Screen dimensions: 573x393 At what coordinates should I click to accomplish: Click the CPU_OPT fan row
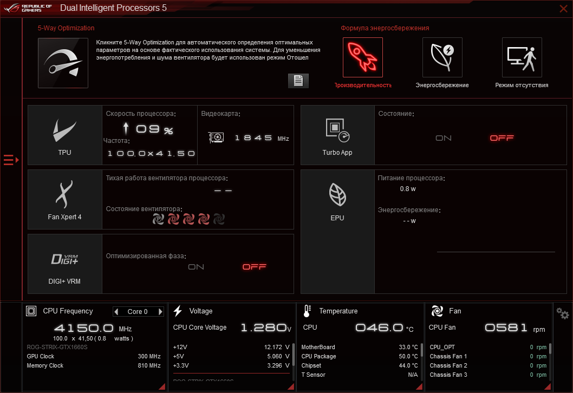(x=488, y=347)
